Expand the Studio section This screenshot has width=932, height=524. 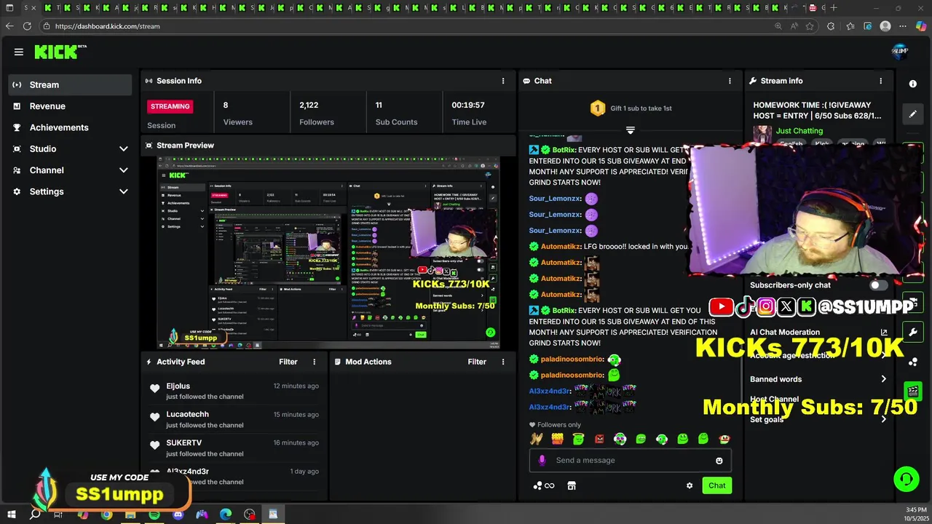click(x=70, y=148)
